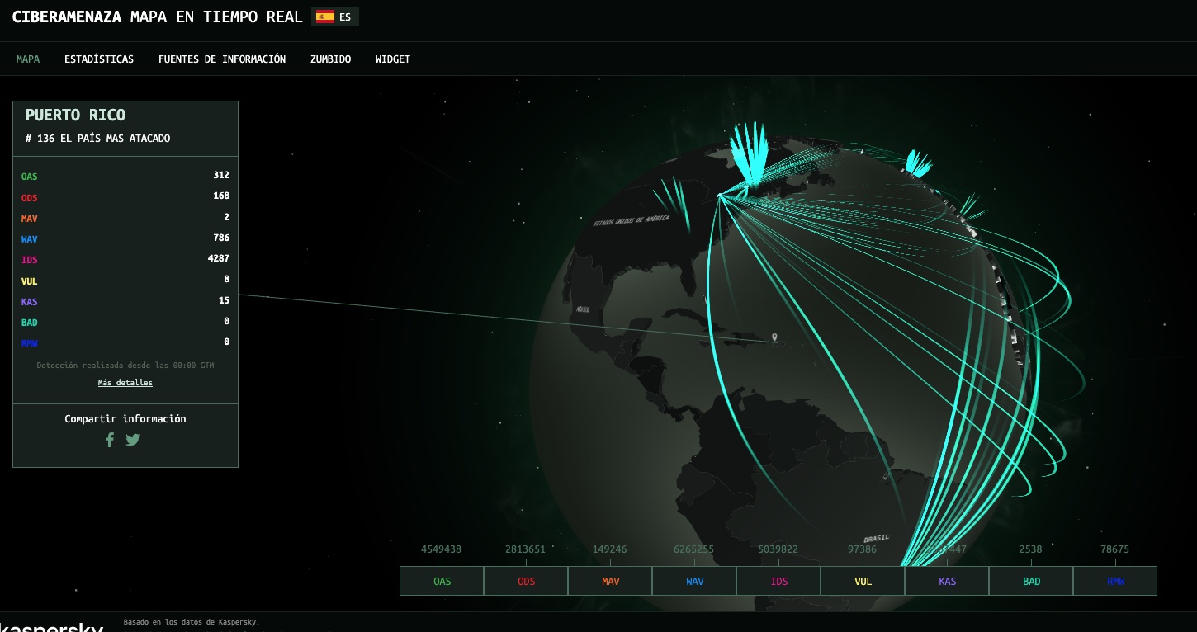Click the WAV label in Puerto Rico panel
1197x632 pixels.
30,239
